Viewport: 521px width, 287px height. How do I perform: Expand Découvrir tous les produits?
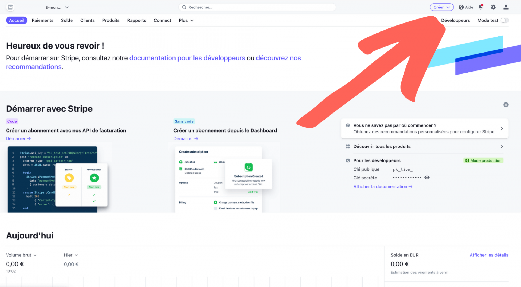click(424, 146)
